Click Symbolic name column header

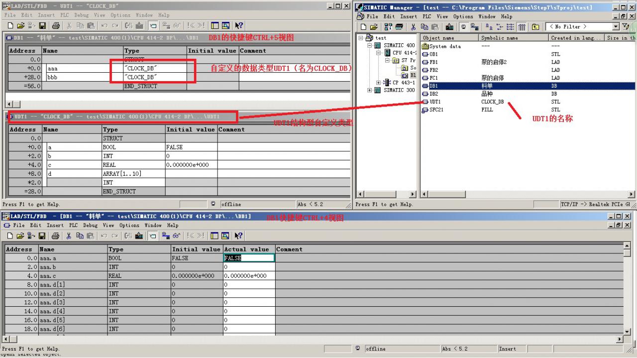(514, 38)
